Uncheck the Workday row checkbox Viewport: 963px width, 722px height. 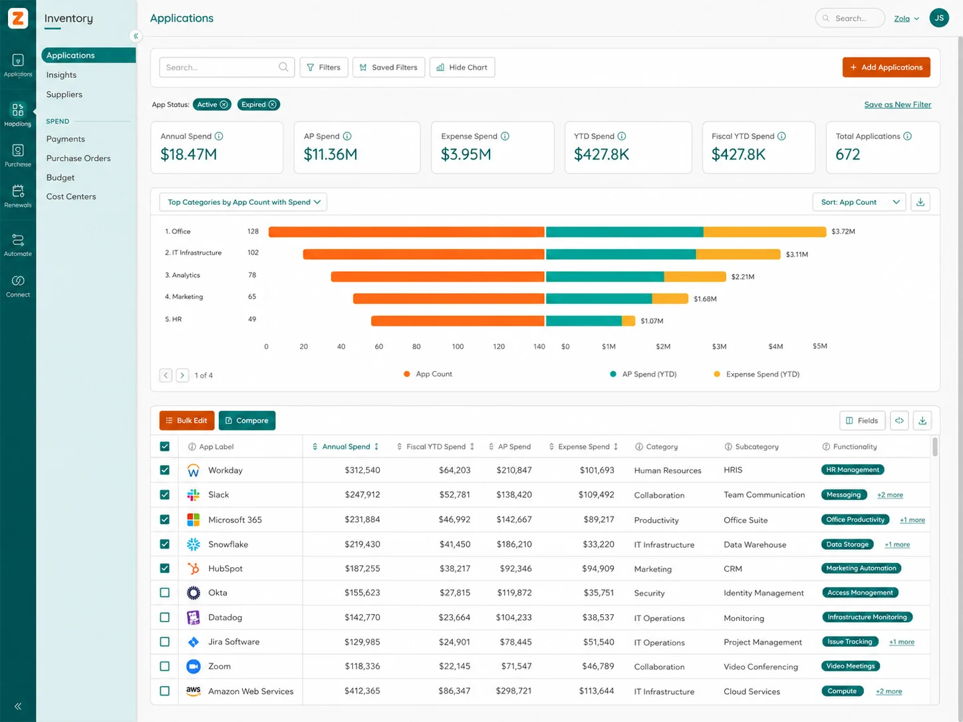point(165,470)
